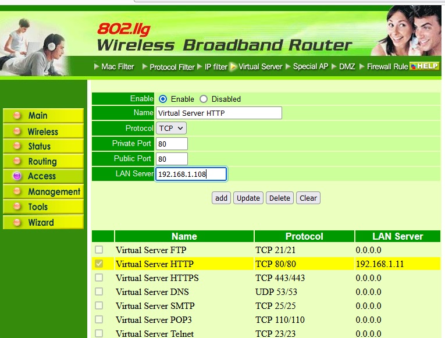Open the Routing sidebar menu
The image size is (445, 338).
pyautogui.click(x=43, y=161)
